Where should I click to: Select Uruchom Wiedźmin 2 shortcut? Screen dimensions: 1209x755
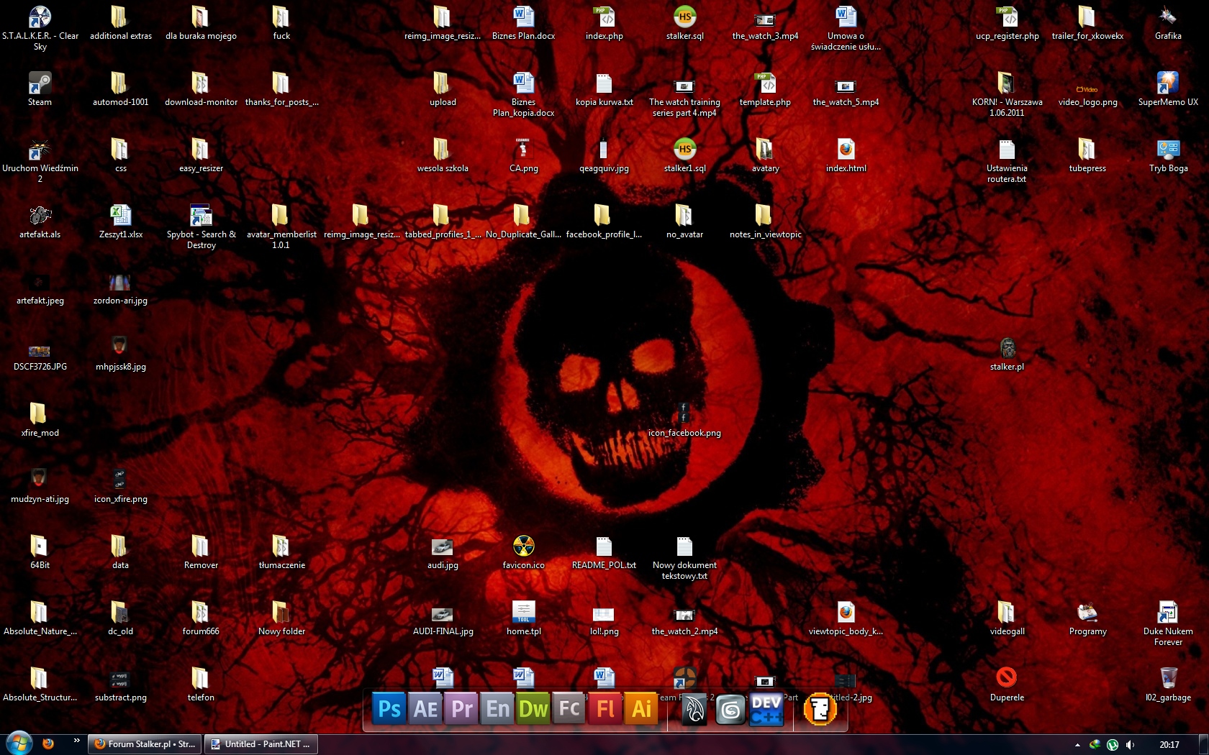(x=40, y=160)
